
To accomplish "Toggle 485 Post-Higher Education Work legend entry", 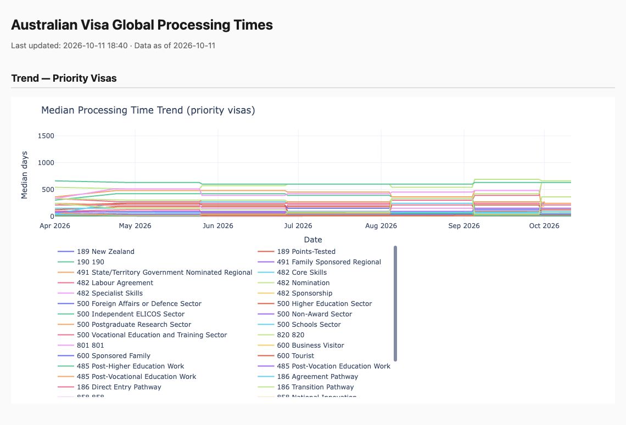I will pos(121,366).
